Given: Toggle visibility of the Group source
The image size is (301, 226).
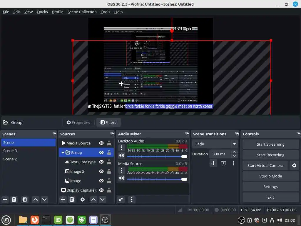Looking at the screenshot, I should tap(101, 152).
